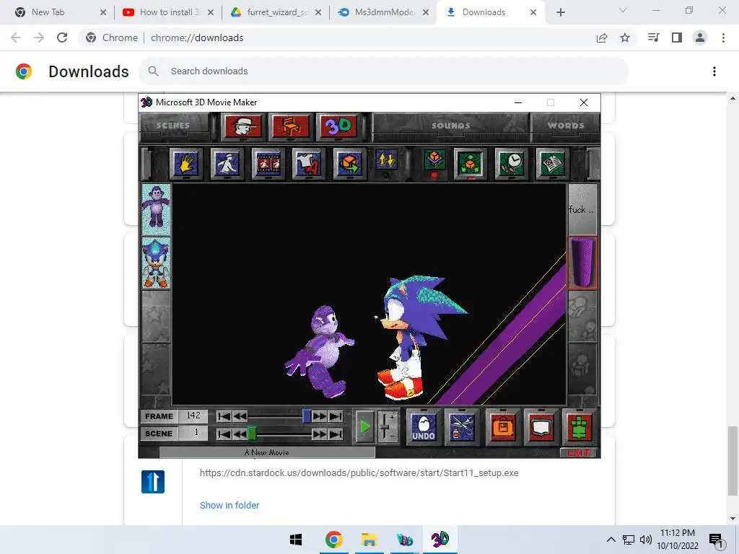Switch to the 'How to install' YouTube tab
The width and height of the screenshot is (739, 554).
(169, 12)
